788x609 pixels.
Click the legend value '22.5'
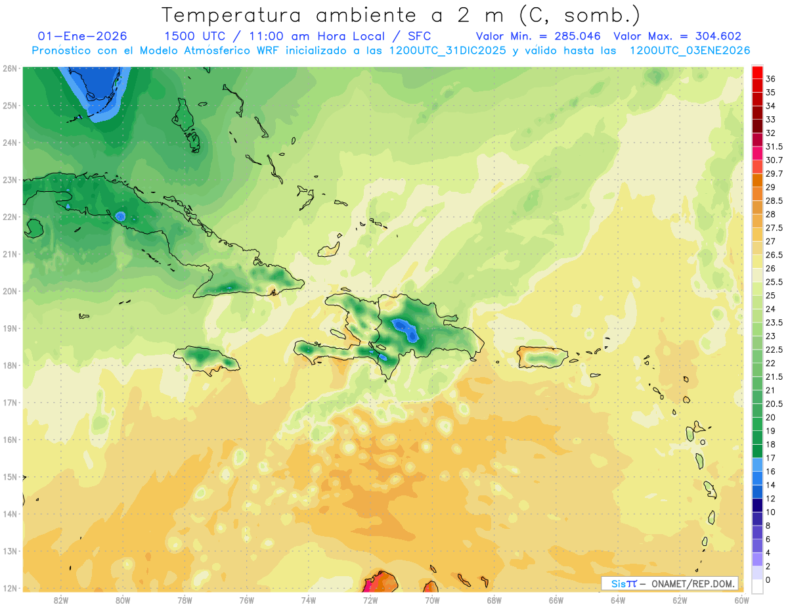(x=774, y=350)
